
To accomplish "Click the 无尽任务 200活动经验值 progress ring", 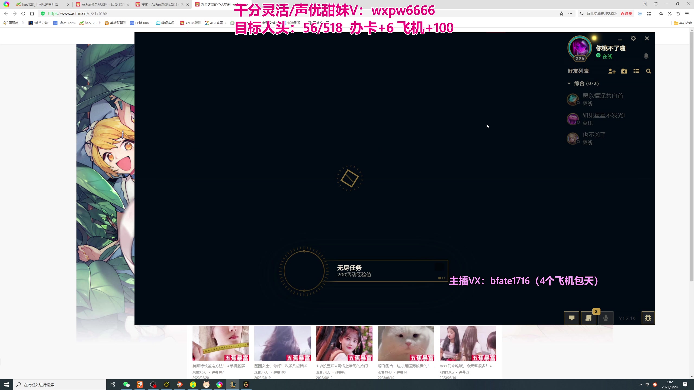I will 304,271.
